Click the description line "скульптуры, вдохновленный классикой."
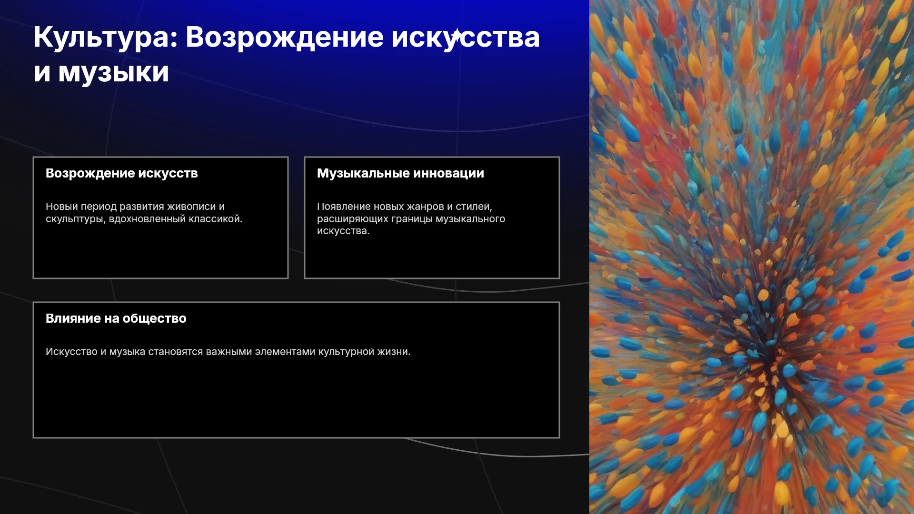 coord(144,219)
